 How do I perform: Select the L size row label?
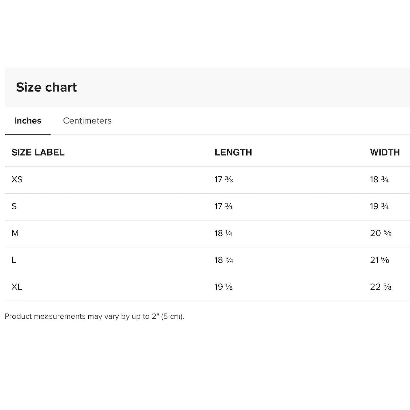(14, 260)
